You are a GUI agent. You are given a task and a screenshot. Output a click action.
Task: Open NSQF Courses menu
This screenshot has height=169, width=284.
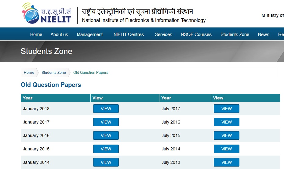pyautogui.click(x=196, y=34)
